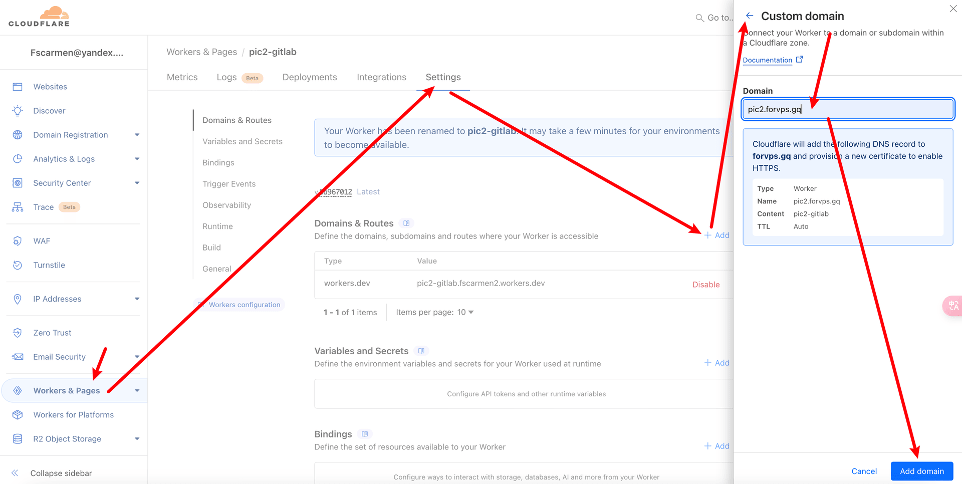Screen dimensions: 962x484
Task: Switch to the Deployments tab
Action: click(x=310, y=77)
